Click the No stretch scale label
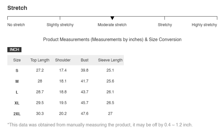Viewport: 224px width, 134px height. 16,25
